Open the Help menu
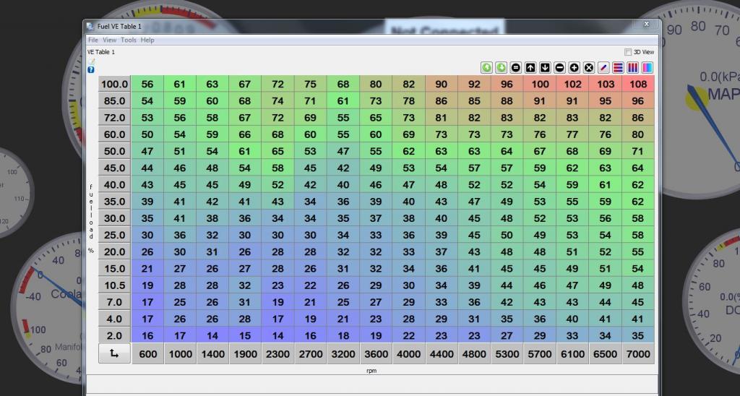The height and width of the screenshot is (396, 740). coord(147,40)
